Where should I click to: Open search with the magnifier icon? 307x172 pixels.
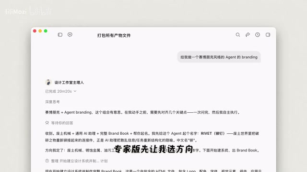point(238,35)
